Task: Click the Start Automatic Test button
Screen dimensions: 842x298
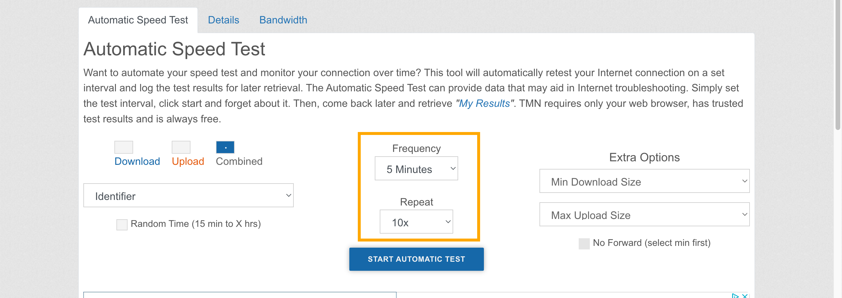Action: coord(416,259)
